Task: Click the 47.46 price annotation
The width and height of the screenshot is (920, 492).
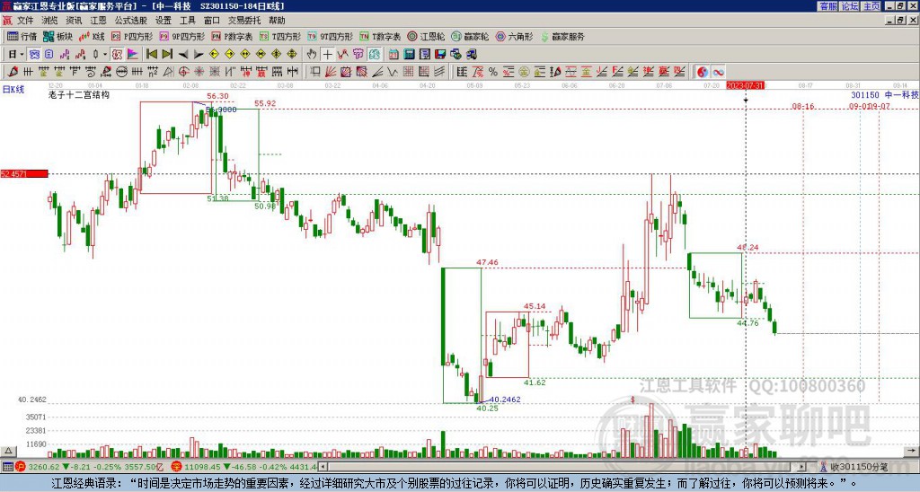Action: tap(488, 262)
